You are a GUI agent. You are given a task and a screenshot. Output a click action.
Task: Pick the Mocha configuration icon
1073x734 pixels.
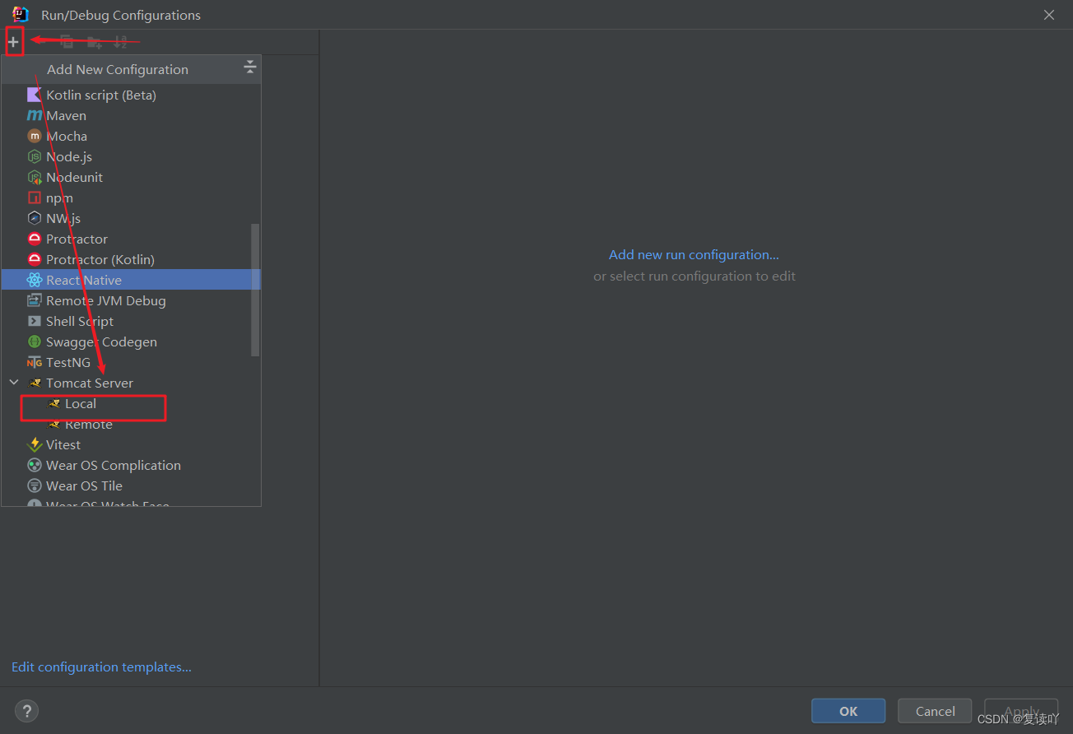click(x=34, y=136)
